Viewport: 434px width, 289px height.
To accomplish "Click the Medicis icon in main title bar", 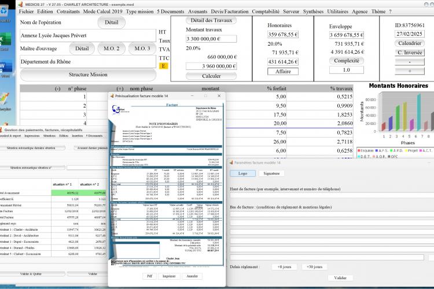I will 20,4.
